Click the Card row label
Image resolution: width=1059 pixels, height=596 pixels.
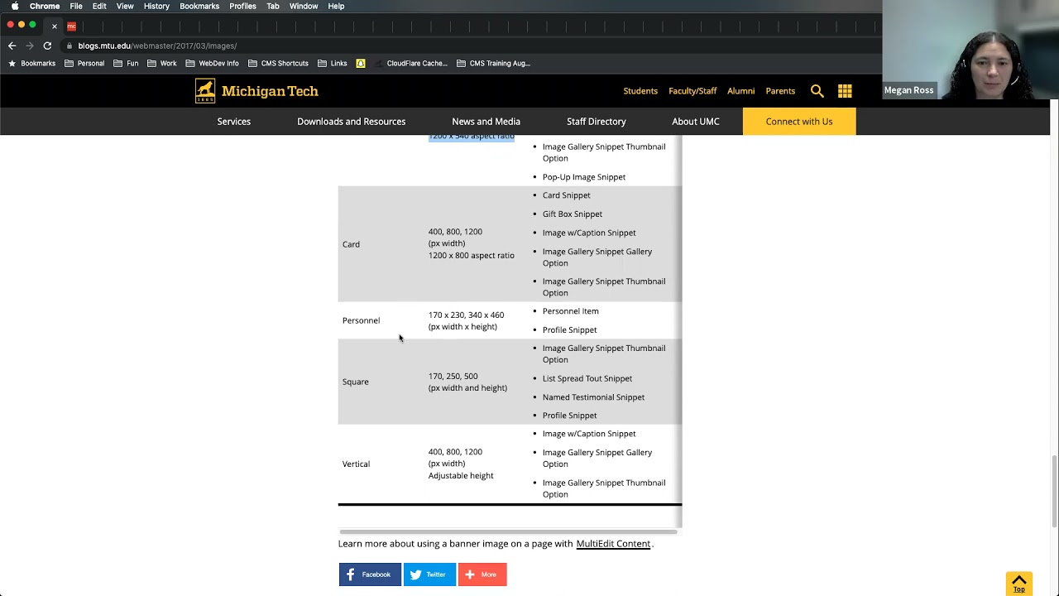(351, 244)
